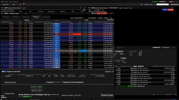The height and width of the screenshot is (100, 179).
Task: Open the IBot assistant
Action: tap(14, 4)
